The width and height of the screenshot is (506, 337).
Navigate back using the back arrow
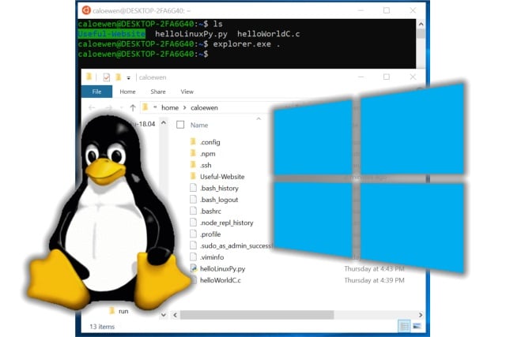tap(92, 107)
